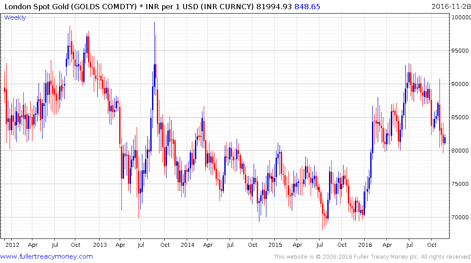Open the www.fullertreacymoney.com link
Screen dimensions: 471x263
tap(46, 256)
